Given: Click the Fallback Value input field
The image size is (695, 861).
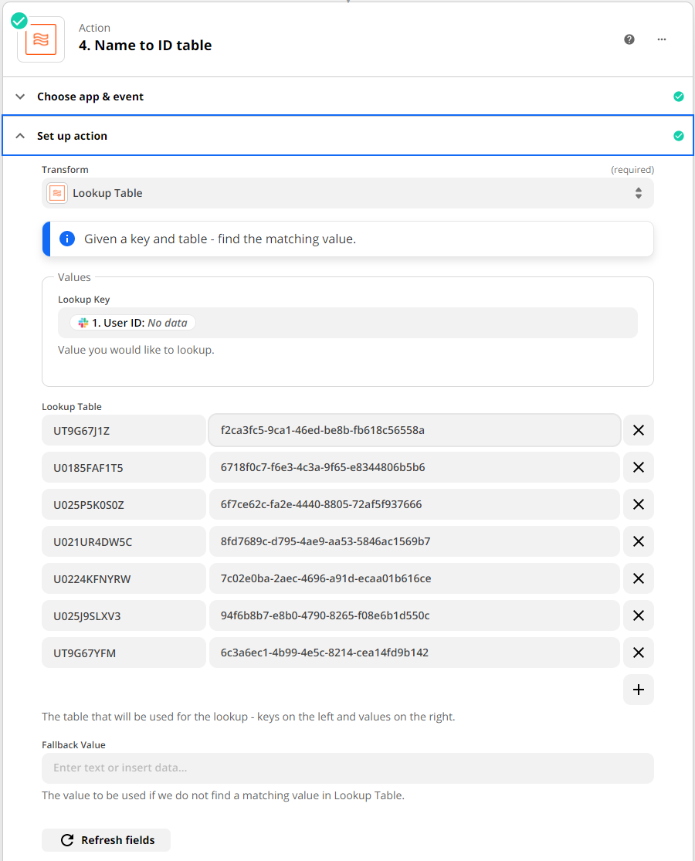Looking at the screenshot, I should [x=347, y=768].
